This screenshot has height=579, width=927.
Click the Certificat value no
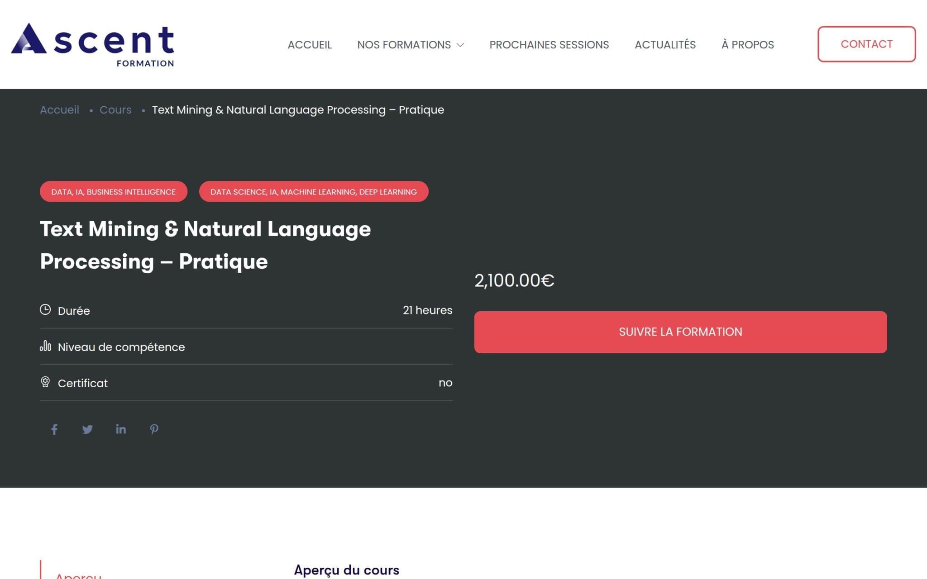coord(445,383)
